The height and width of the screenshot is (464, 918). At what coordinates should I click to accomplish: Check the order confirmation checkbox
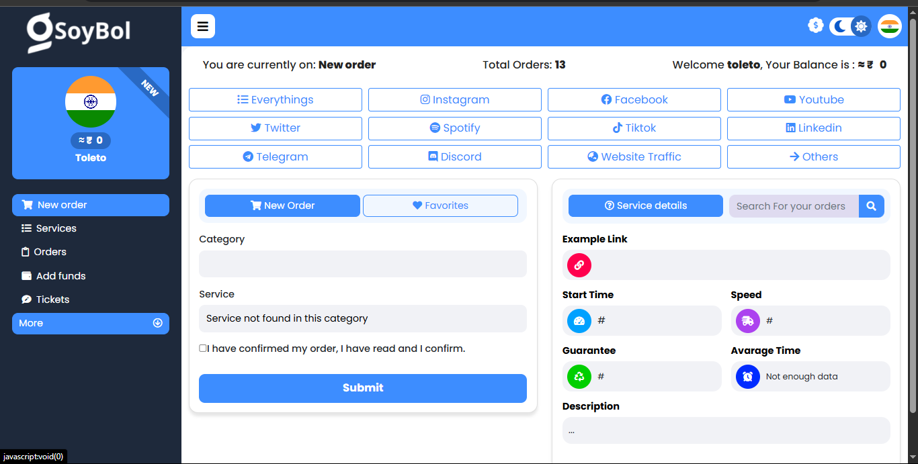point(203,348)
